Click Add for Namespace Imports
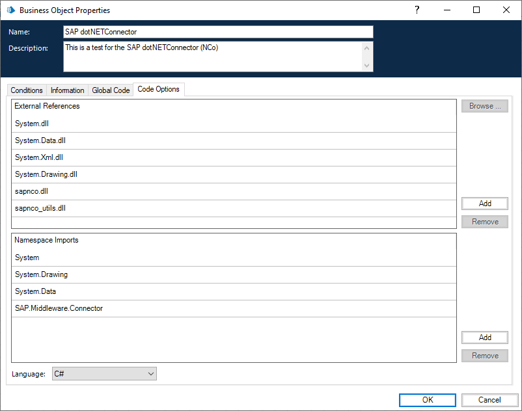522x411 pixels. (485, 338)
